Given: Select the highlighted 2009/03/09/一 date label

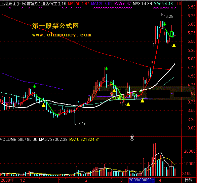Looking at the screenshot, I should click(x=142, y=180).
